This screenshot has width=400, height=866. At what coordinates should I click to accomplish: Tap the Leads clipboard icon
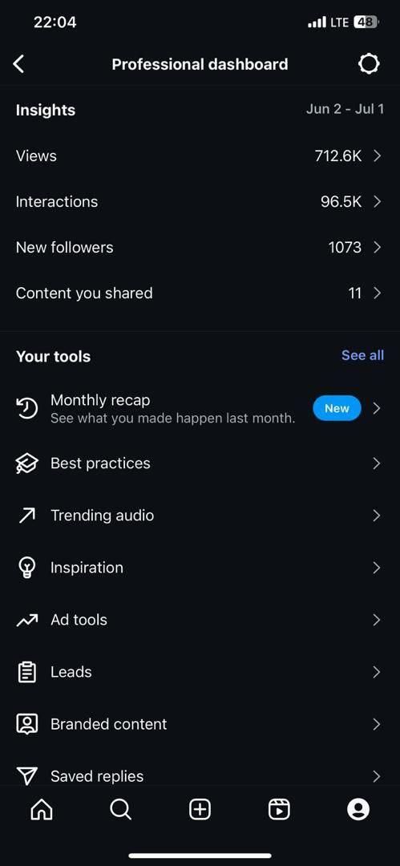pos(26,672)
